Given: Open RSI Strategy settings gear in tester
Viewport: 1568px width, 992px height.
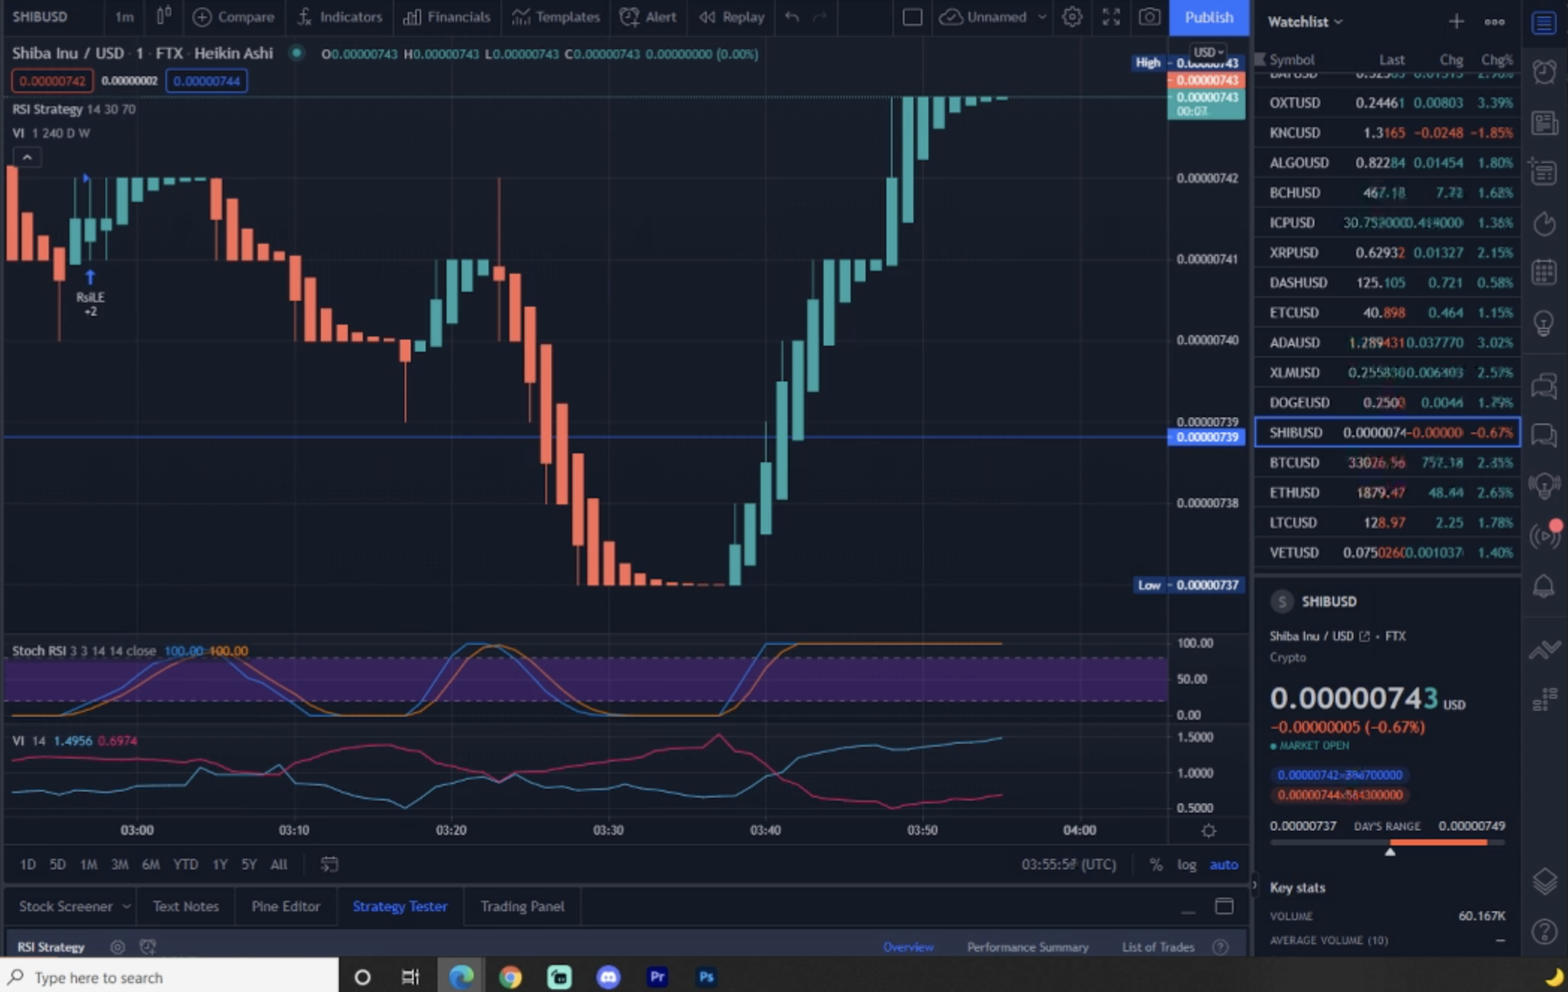Looking at the screenshot, I should (x=117, y=946).
